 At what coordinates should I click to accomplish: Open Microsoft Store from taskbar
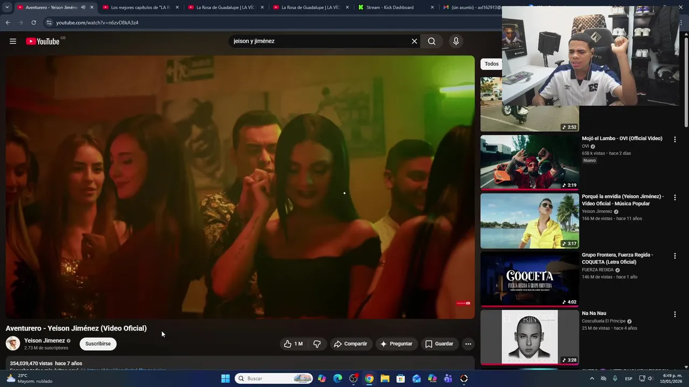400,378
